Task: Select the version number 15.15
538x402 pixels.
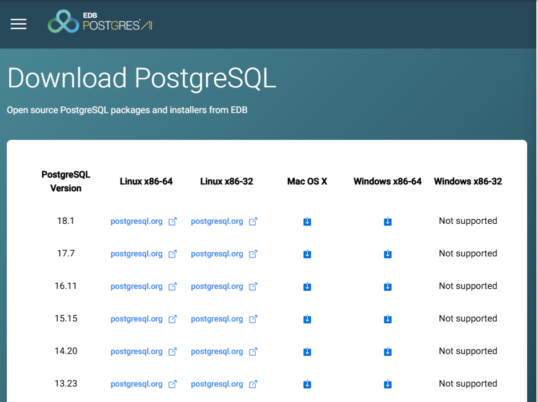Action: point(66,318)
